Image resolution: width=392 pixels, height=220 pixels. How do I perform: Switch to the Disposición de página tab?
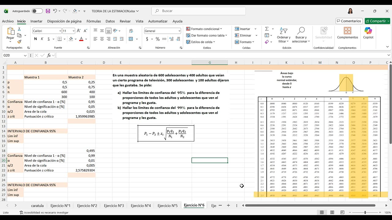pyautogui.click(x=64, y=21)
